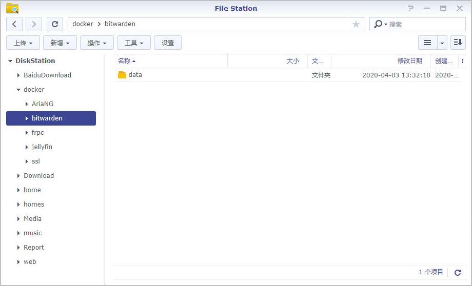Click the forward navigation arrow

pyautogui.click(x=34, y=24)
